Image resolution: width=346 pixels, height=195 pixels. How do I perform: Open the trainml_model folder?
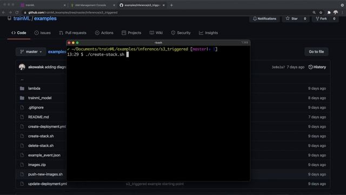[x=39, y=98]
